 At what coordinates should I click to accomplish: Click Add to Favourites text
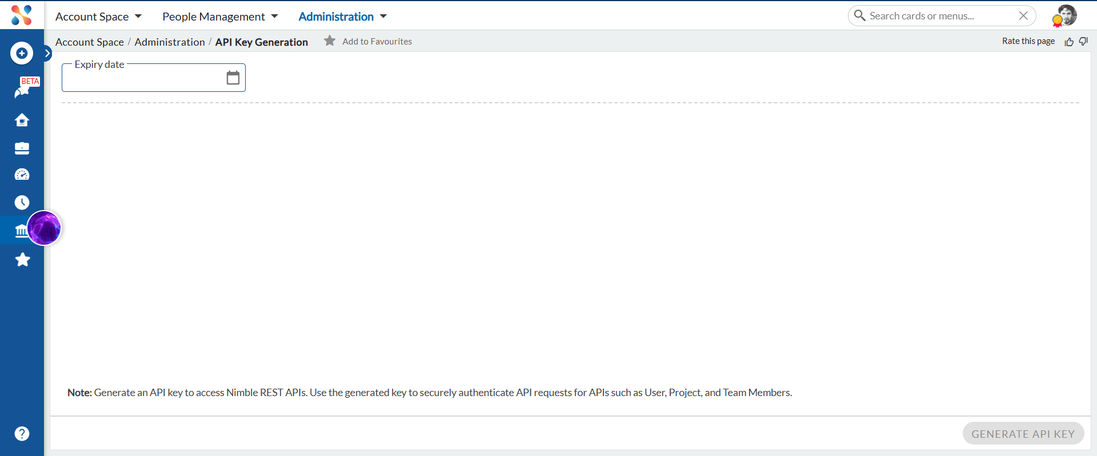(377, 42)
